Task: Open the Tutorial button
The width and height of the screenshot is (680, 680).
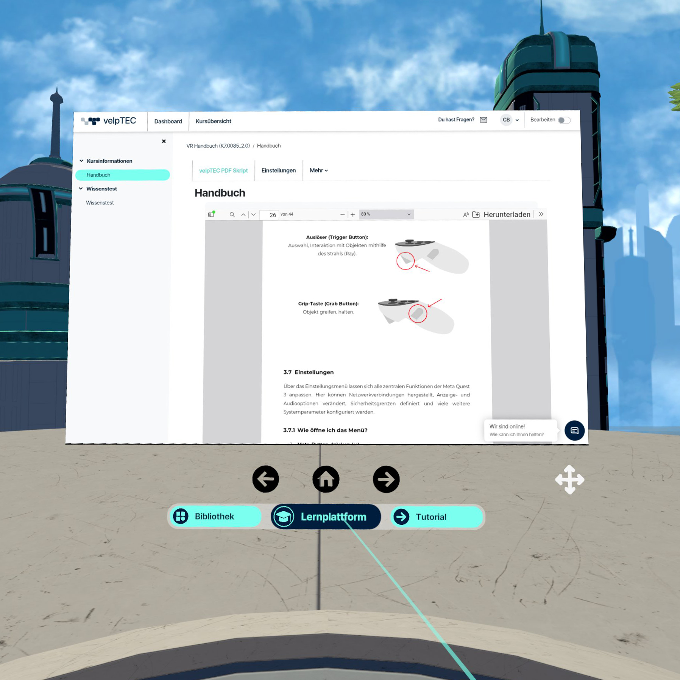Action: pyautogui.click(x=437, y=517)
